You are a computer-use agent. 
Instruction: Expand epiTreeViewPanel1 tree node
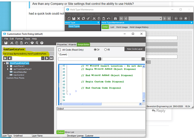tap(8, 69)
